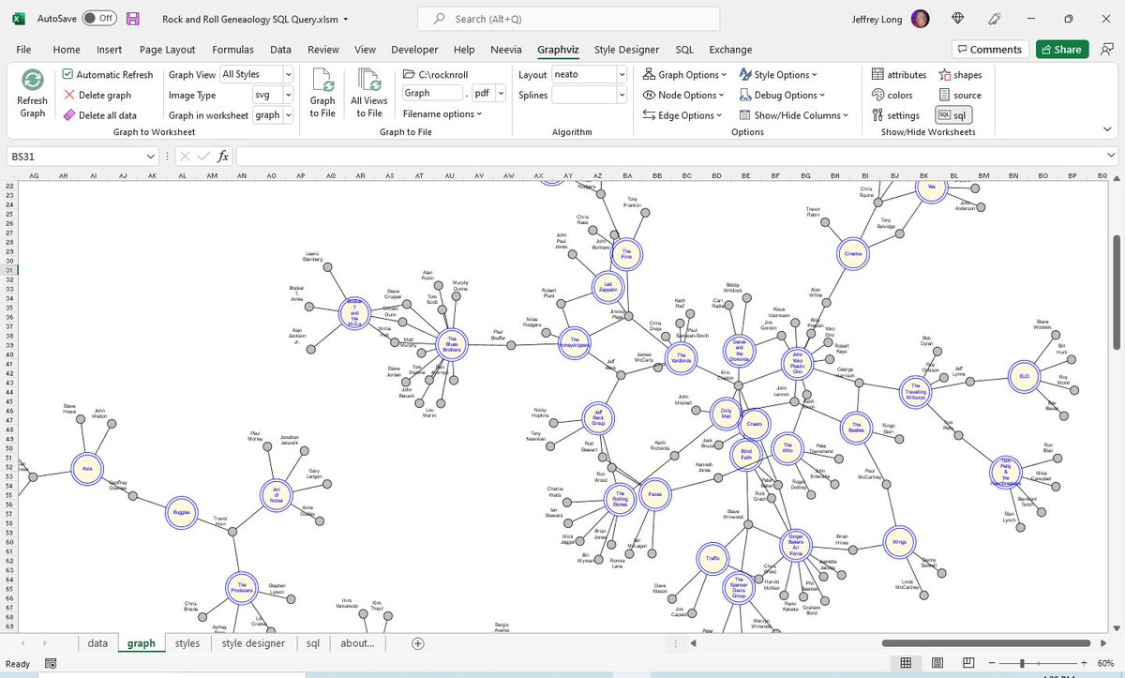Open the SQL ribbon tab

coord(684,50)
